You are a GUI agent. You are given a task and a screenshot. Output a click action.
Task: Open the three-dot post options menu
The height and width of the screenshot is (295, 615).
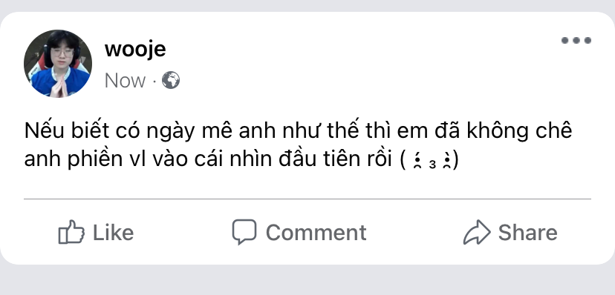point(576,40)
